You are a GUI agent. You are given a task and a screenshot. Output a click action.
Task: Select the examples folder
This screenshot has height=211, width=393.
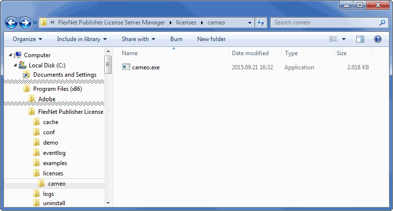point(55,163)
